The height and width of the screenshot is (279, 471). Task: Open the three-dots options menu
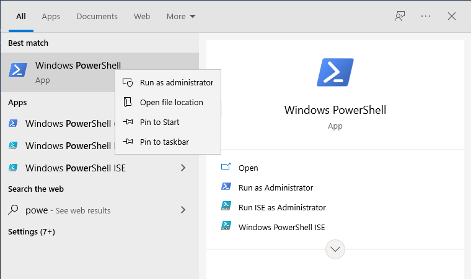pyautogui.click(x=426, y=16)
